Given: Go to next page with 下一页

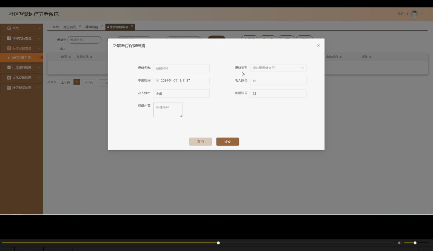Looking at the screenshot, I should click(88, 82).
